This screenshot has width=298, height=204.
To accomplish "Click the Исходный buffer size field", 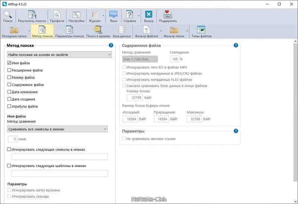I will coord(130,119).
